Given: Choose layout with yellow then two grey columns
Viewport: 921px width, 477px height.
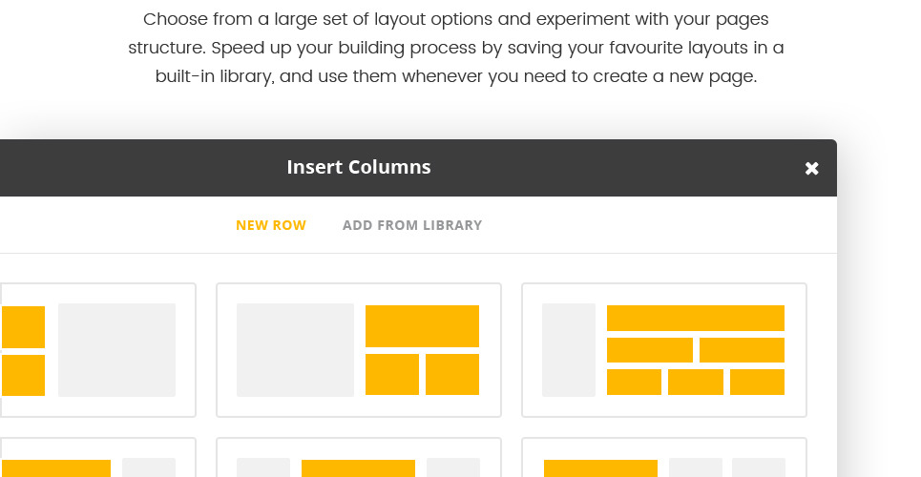Looking at the screenshot, I should (664, 458).
